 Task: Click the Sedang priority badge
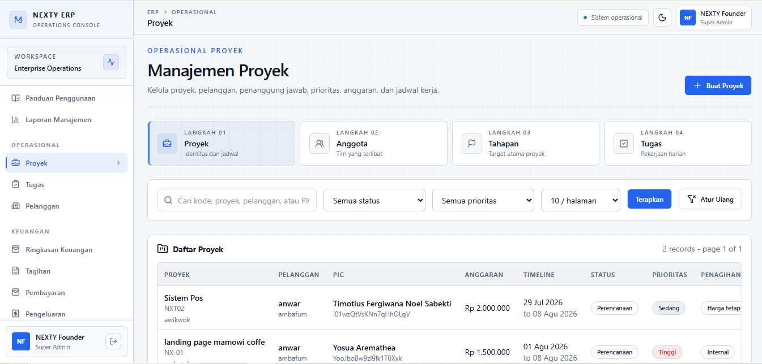click(x=669, y=308)
